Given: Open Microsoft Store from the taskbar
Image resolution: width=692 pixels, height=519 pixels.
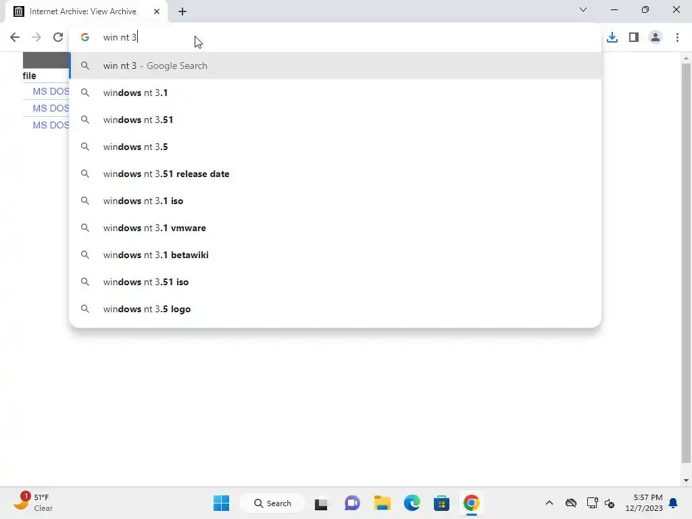Looking at the screenshot, I should (441, 503).
